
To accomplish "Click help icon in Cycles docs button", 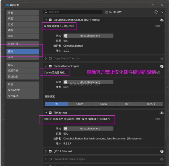I will point(66,82).
